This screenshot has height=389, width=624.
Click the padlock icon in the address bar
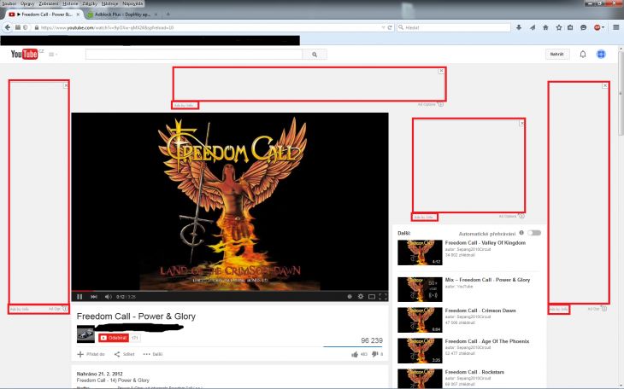pyautogui.click(x=37, y=27)
